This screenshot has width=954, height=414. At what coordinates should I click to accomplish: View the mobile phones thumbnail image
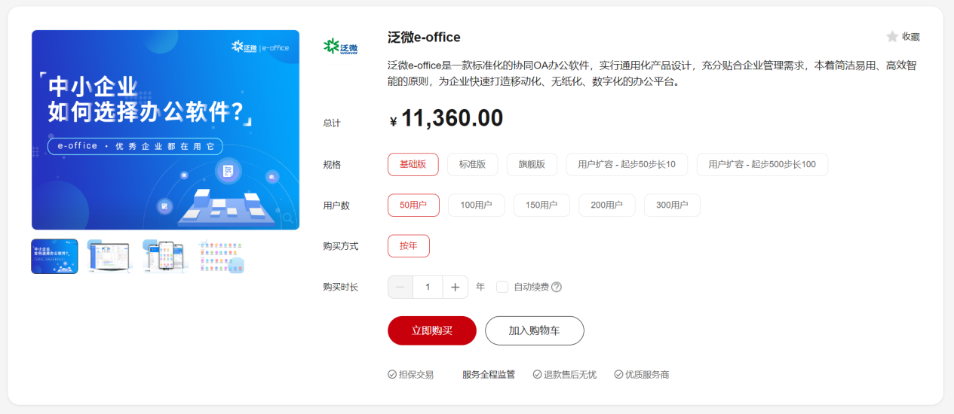pyautogui.click(x=164, y=257)
